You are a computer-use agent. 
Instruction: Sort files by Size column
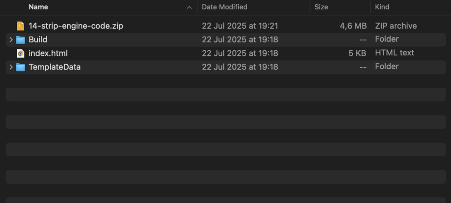tap(321, 7)
